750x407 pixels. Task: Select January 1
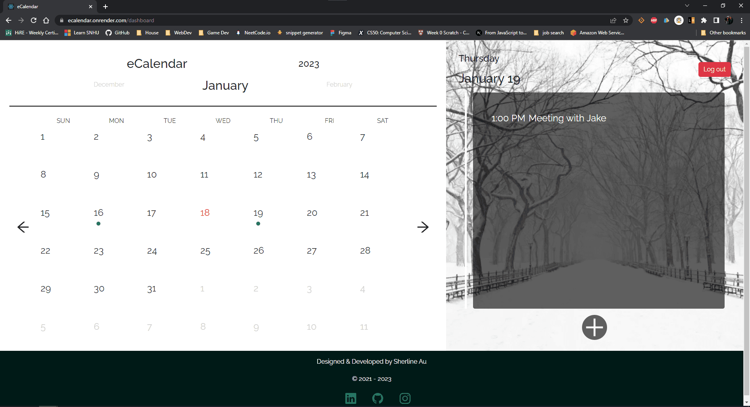pos(43,137)
